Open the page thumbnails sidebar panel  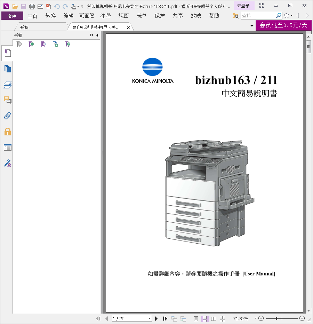(x=7, y=69)
